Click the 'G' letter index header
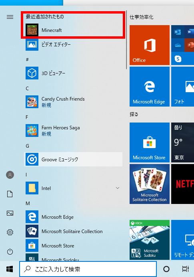Image resolution: width=194 pixels, height=277 pixels. [x=28, y=146]
